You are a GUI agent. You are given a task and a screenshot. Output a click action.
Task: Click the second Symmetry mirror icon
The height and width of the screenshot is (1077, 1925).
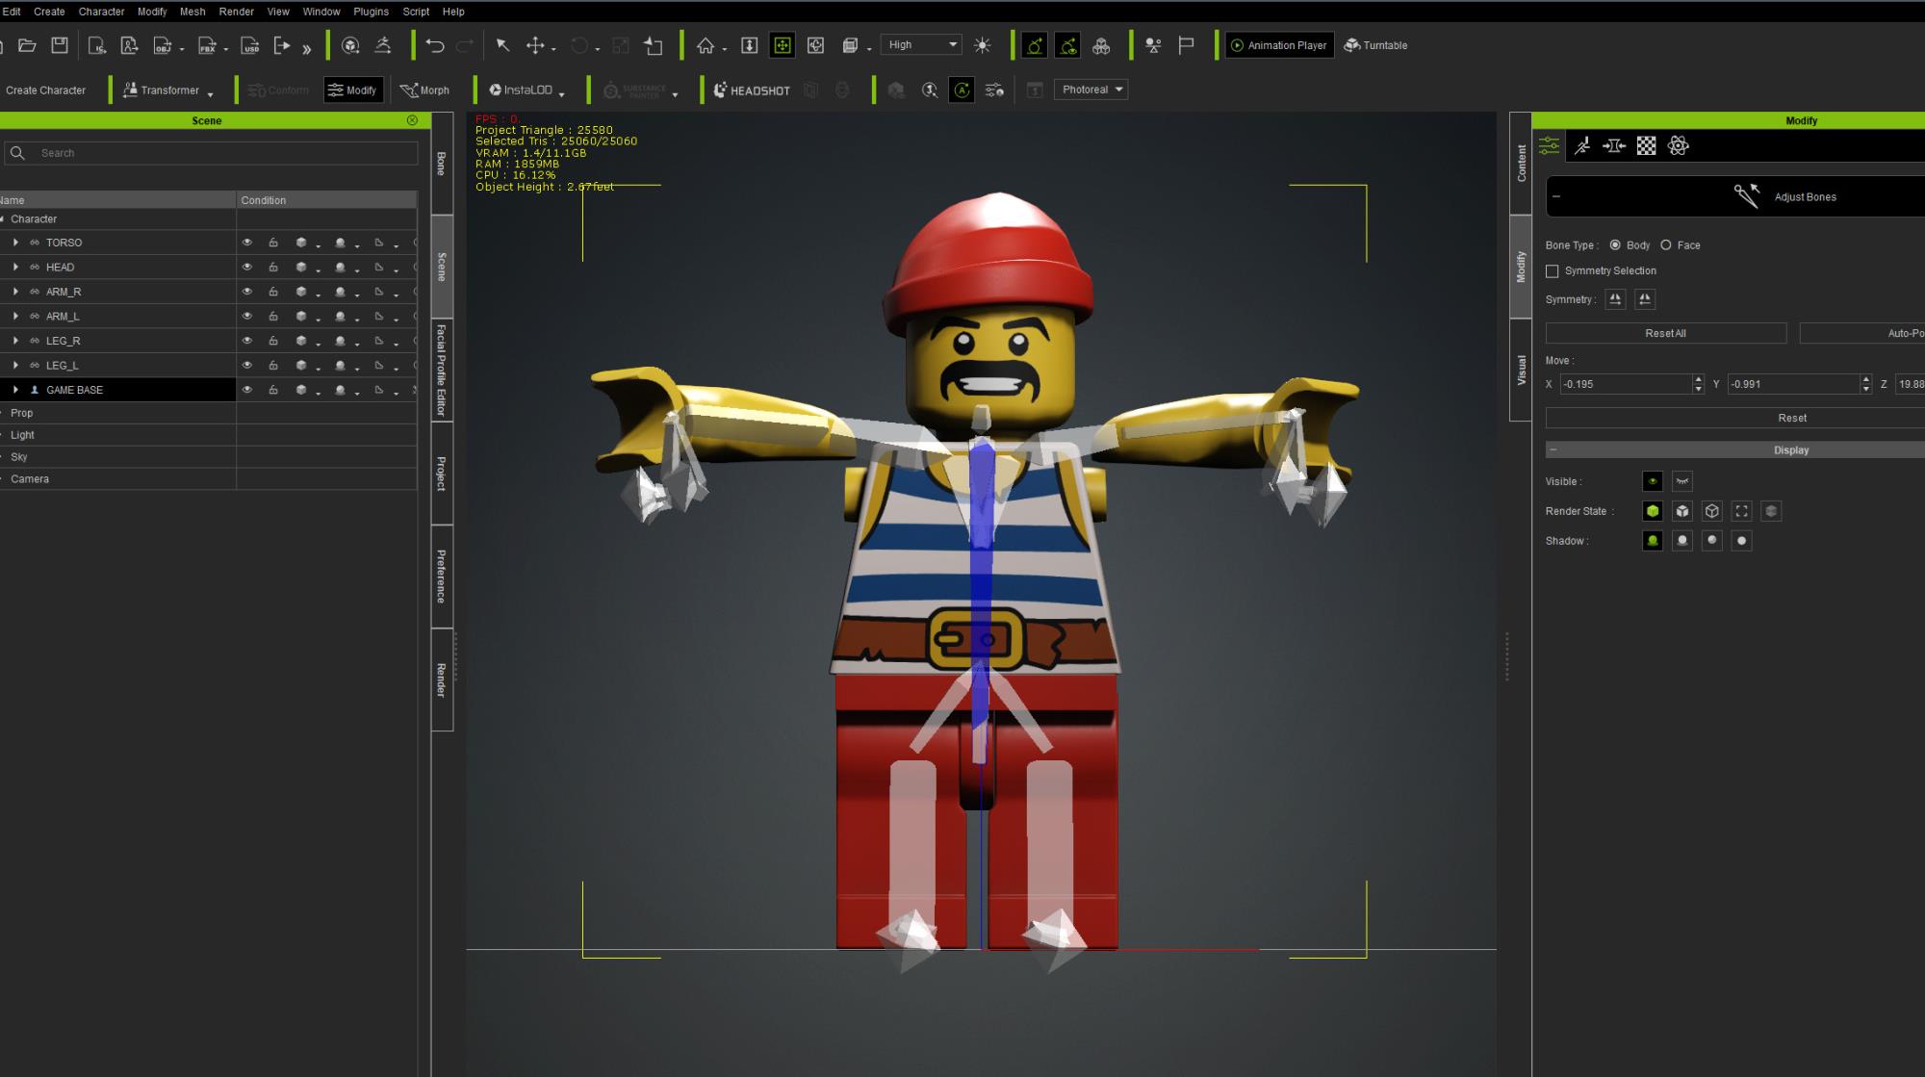(1645, 299)
